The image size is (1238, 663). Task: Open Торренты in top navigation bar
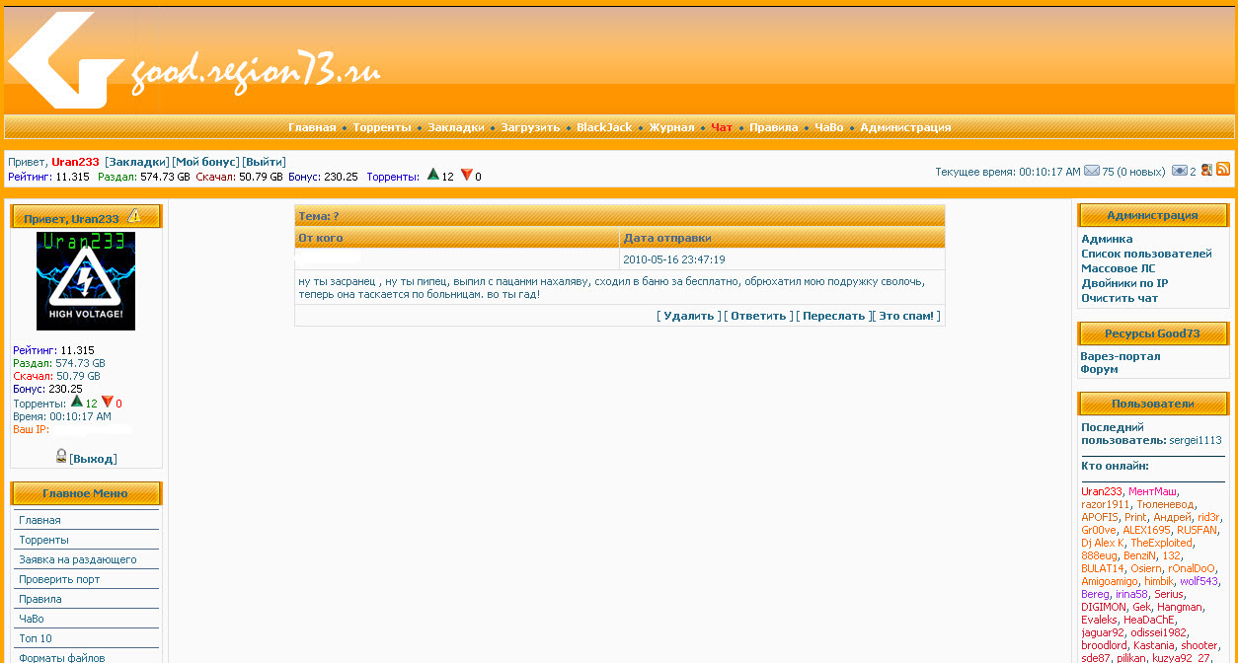click(384, 127)
